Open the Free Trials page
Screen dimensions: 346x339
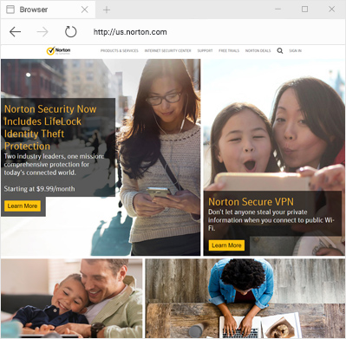coord(229,51)
